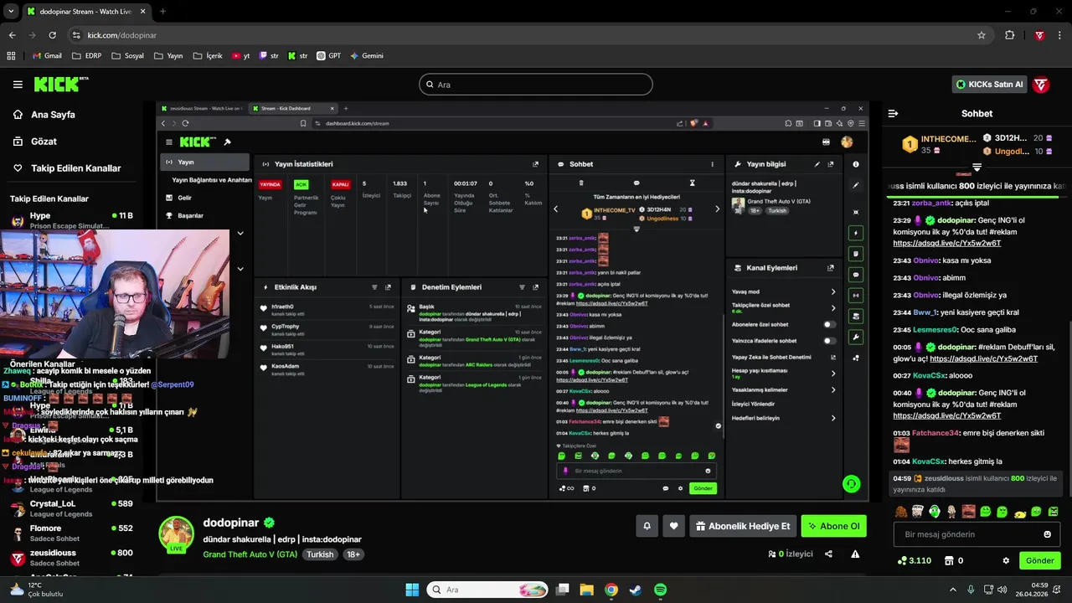Click Gönder in the Sohbet panel
This screenshot has width=1072, height=603.
1040,560
